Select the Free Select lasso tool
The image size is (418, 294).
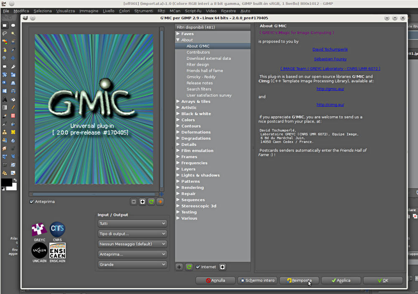pos(5,33)
